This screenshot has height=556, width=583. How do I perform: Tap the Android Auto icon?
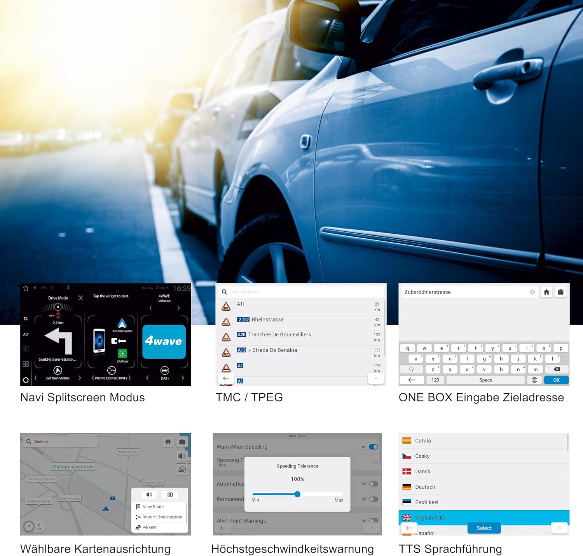pos(122,324)
